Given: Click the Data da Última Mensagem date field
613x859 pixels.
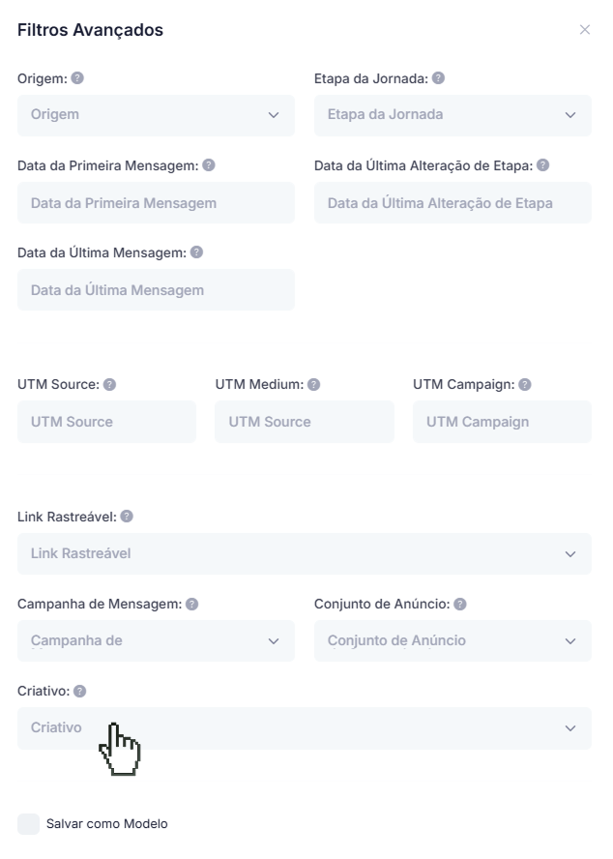Looking at the screenshot, I should coord(156,290).
